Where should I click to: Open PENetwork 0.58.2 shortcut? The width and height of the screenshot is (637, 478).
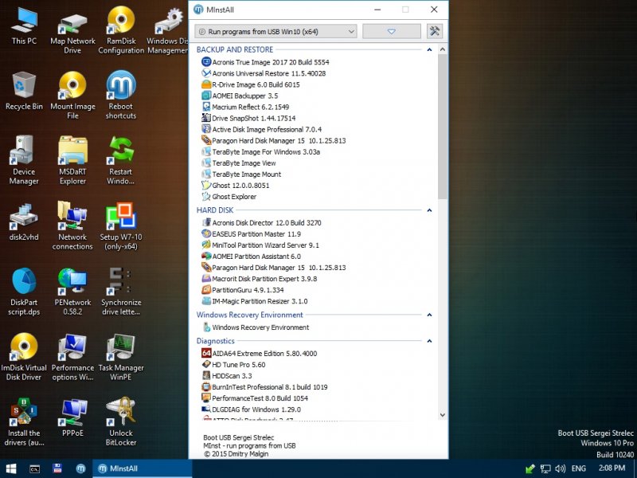72,292
